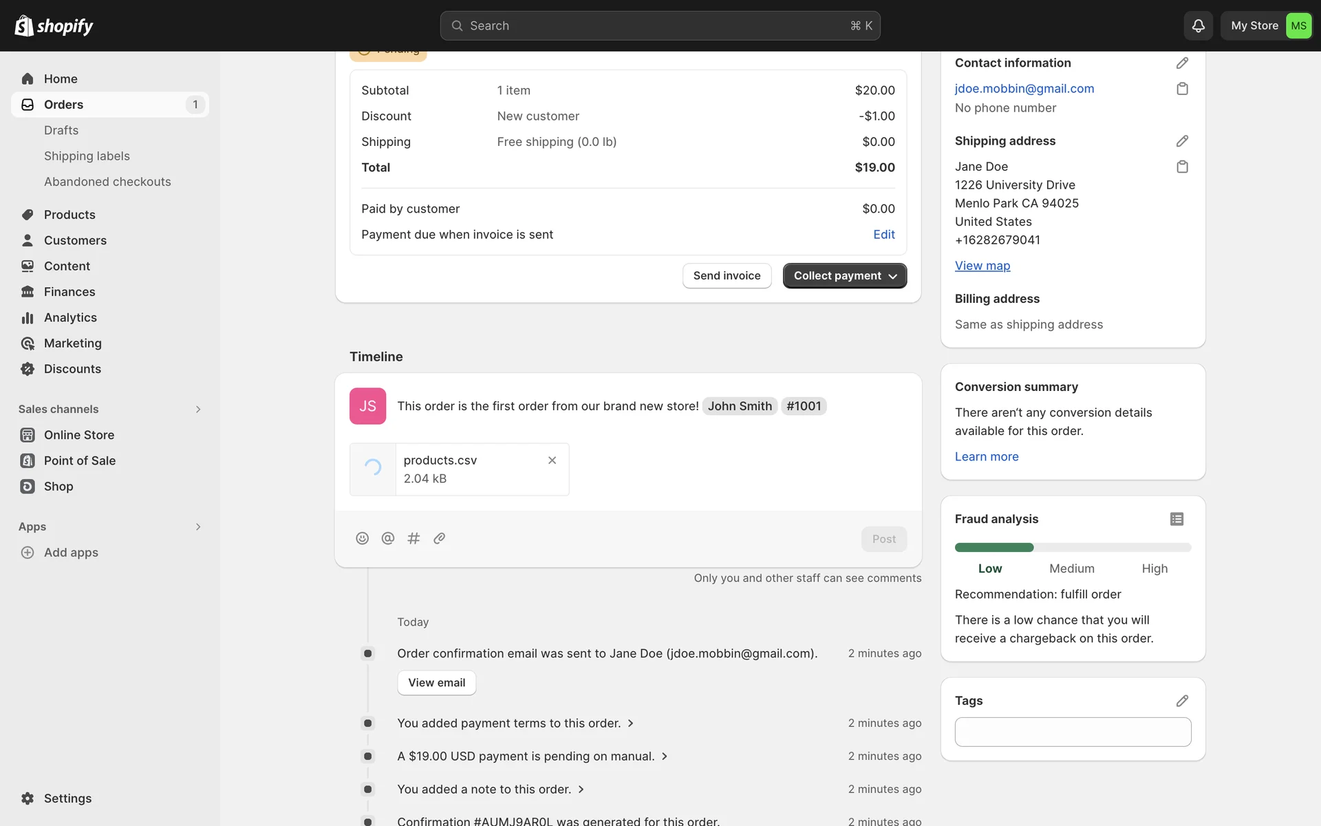Click the hashtag reference icon
The image size is (1321, 826).
pos(414,538)
